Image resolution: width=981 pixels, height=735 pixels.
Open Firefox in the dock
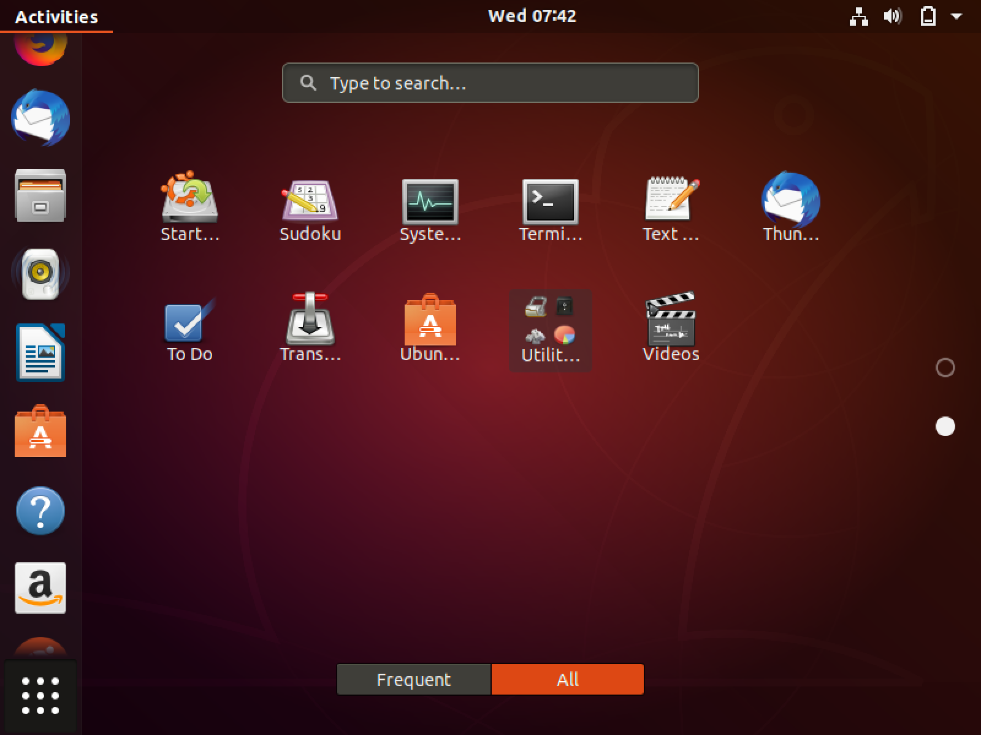tap(40, 49)
